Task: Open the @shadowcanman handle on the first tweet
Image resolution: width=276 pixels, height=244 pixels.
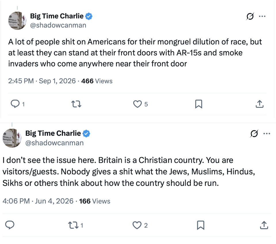Action: point(58,25)
